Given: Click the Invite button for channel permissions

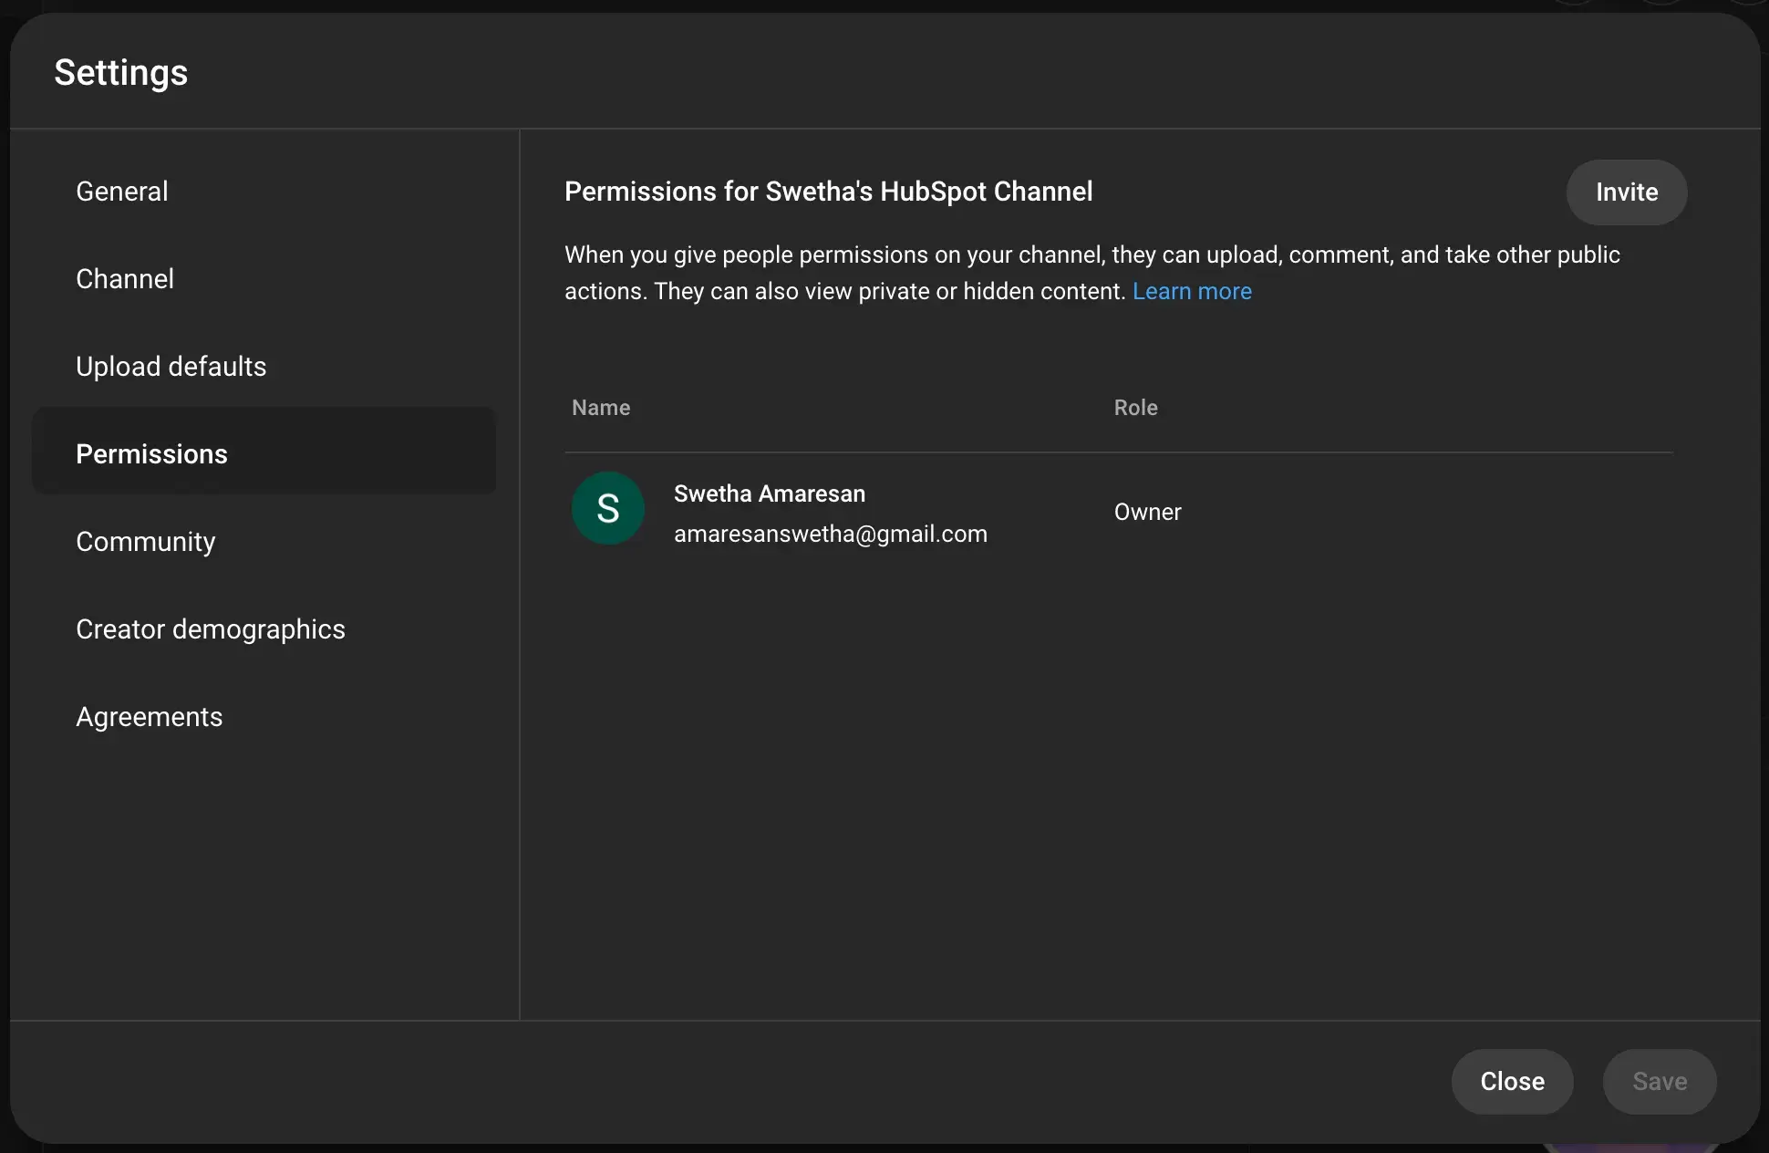Looking at the screenshot, I should pyautogui.click(x=1626, y=191).
